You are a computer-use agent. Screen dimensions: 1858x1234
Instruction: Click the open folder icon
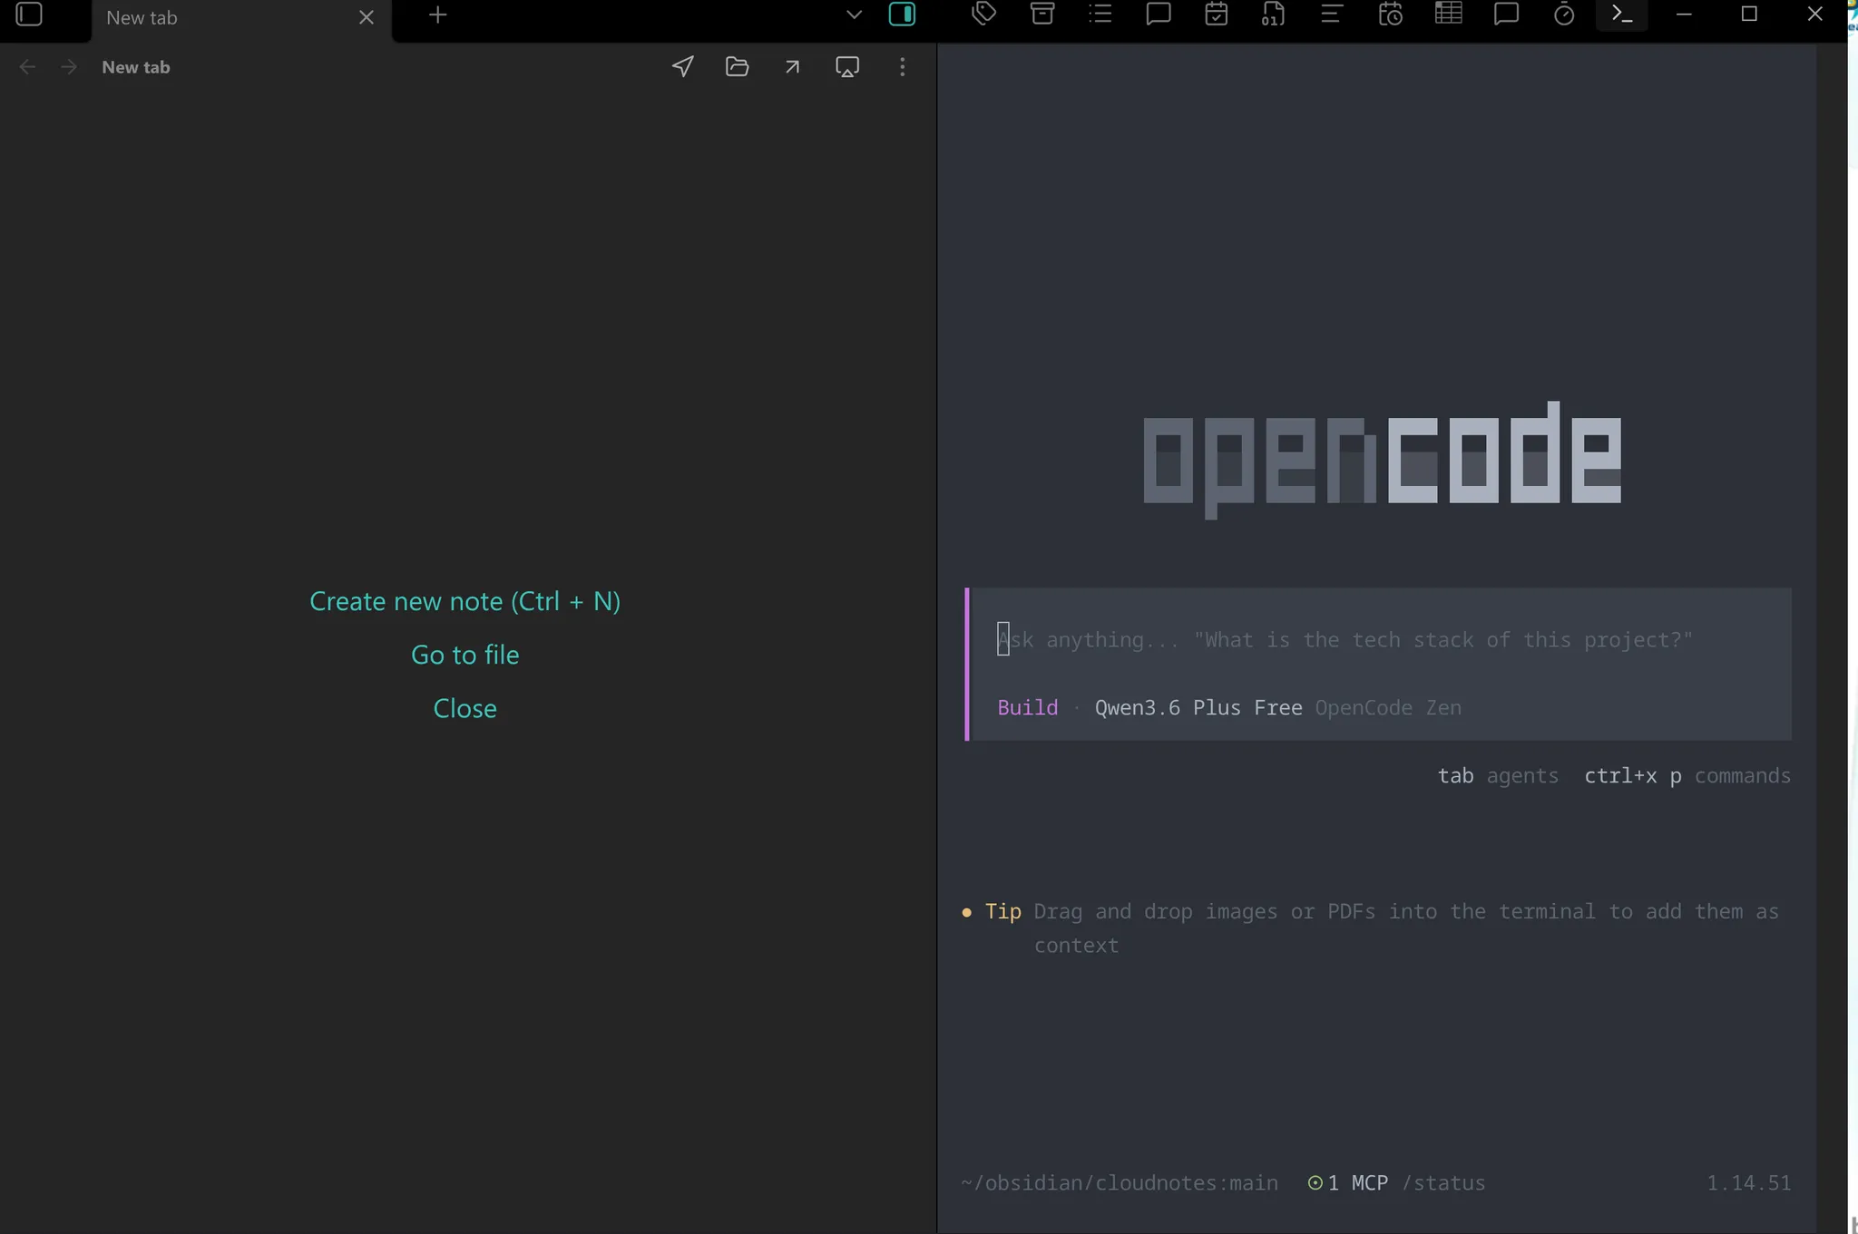[738, 66]
